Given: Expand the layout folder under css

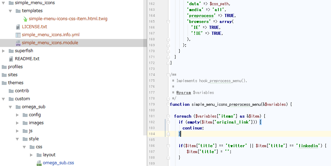Looking at the screenshot, I should (x=31, y=155).
